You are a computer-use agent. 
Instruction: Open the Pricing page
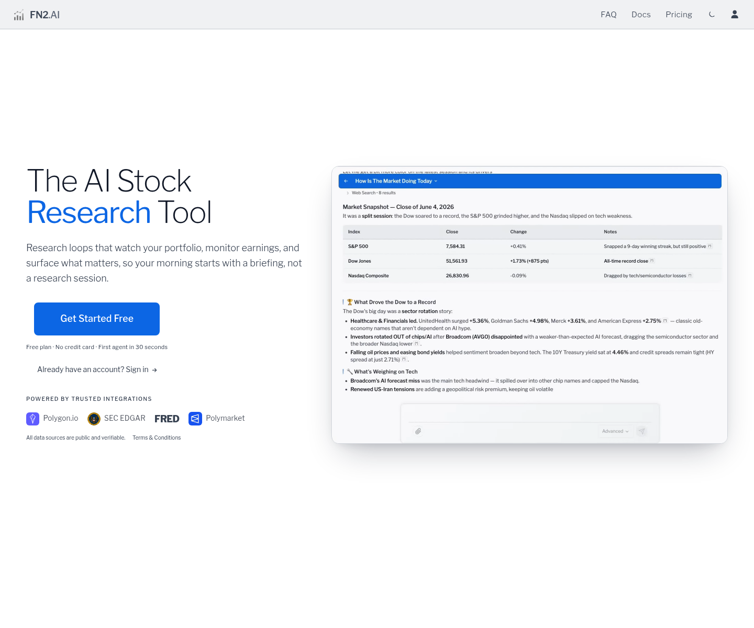[x=679, y=15]
